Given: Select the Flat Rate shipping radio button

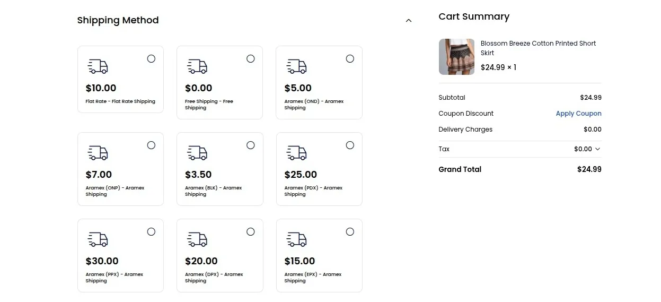Looking at the screenshot, I should click(151, 59).
